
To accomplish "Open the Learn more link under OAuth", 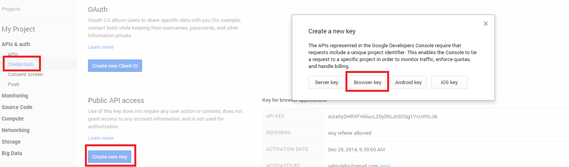I will 101,47.
